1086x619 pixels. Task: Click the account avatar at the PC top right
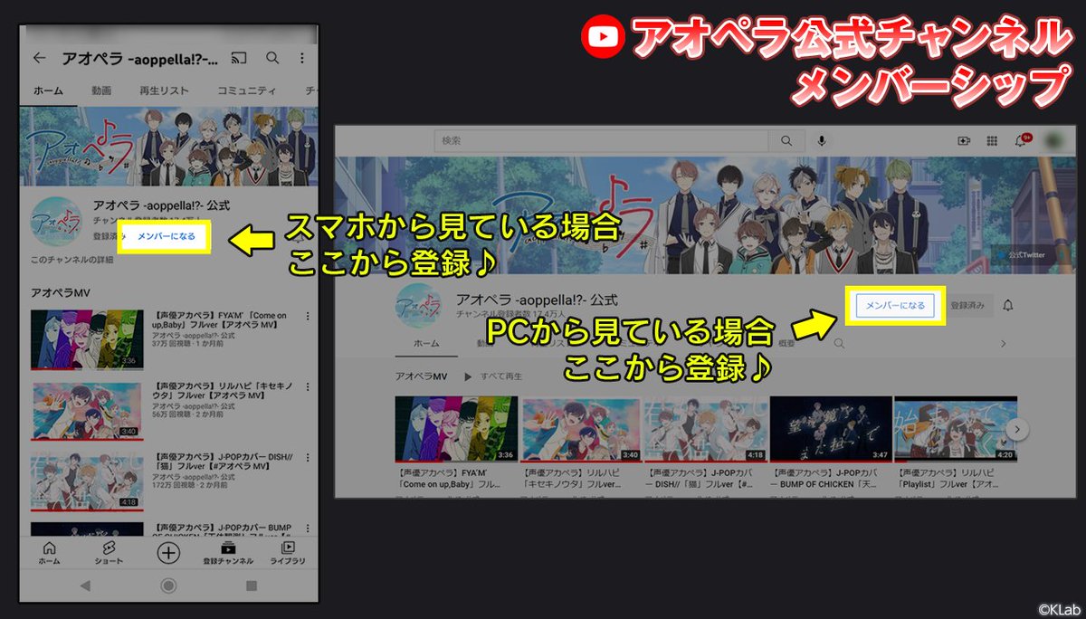point(1053,140)
